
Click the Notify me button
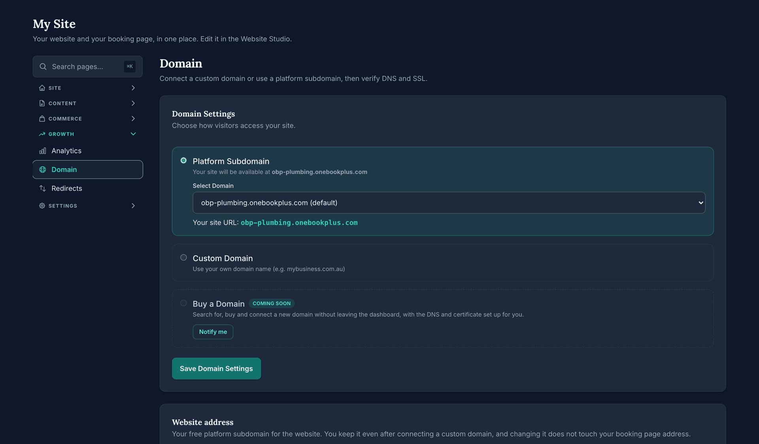[213, 332]
